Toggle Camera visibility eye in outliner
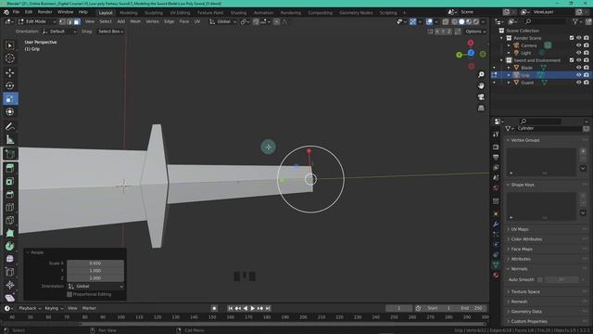 tap(578, 45)
